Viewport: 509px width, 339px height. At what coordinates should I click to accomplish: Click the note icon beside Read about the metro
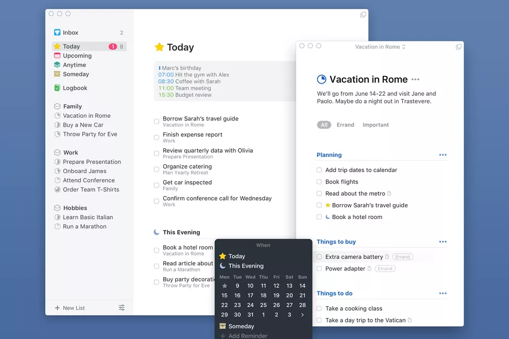pyautogui.click(x=389, y=194)
